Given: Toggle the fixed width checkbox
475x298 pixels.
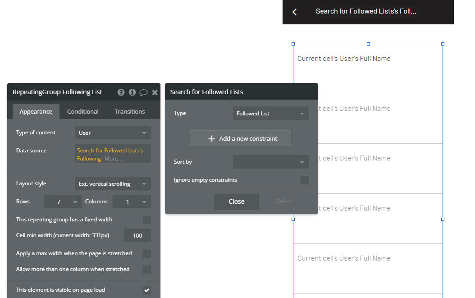Looking at the screenshot, I should click(147, 220).
